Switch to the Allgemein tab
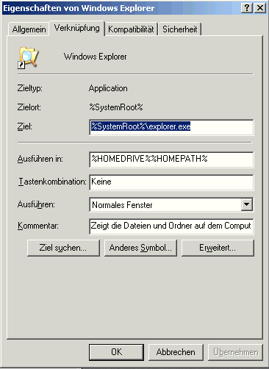Viewport: 269px width, 369px height. 29,29
